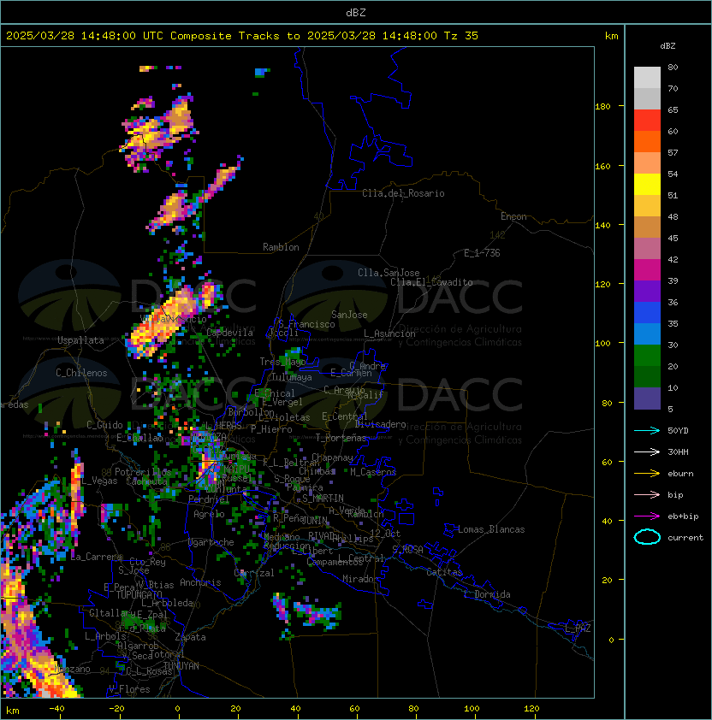
Task: Click the 'Ugarteche' map label
Action: click(211, 542)
